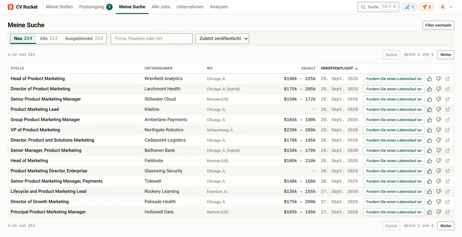Open the pencil drafts badge showing 1
Viewport: 462px width, 237px height.
[409, 7]
